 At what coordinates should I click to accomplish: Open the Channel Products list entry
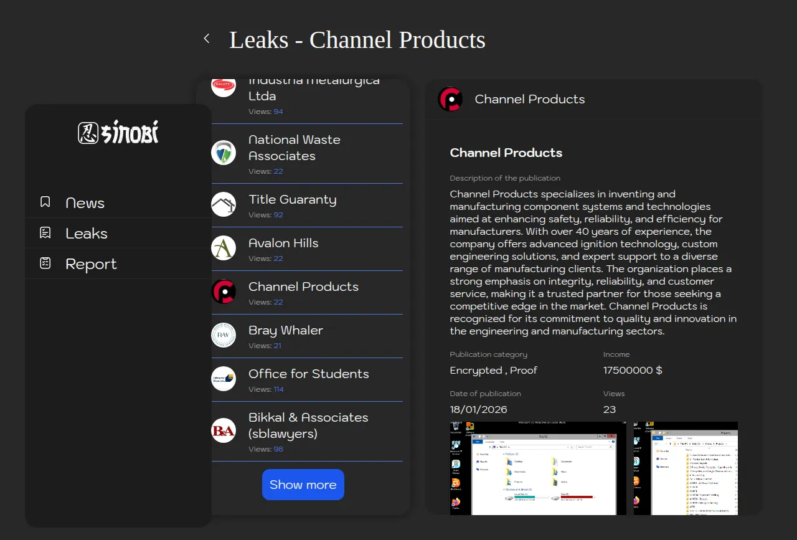click(x=303, y=287)
